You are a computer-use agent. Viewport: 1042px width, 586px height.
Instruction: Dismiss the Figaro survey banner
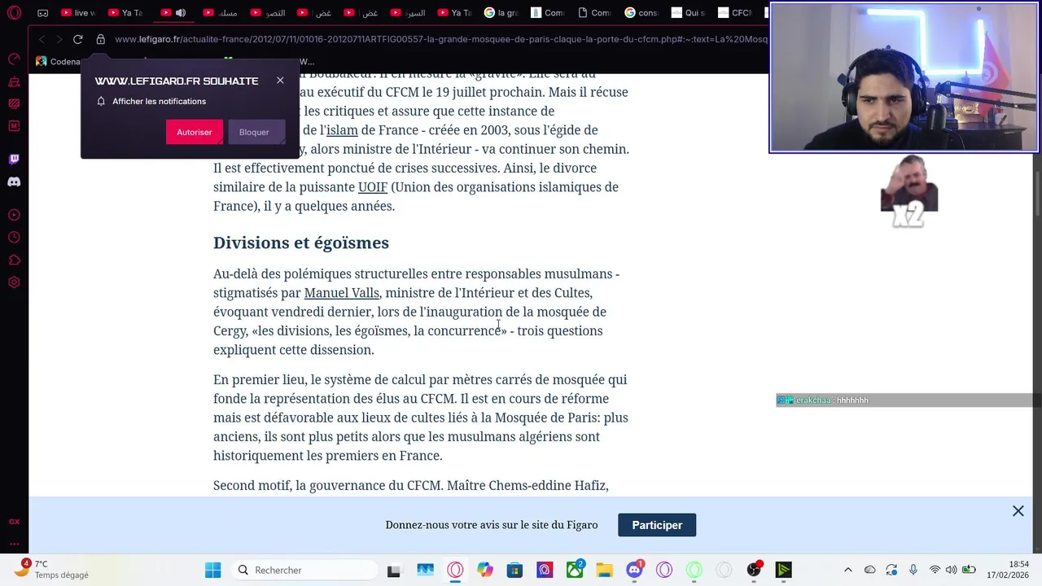[x=1018, y=511]
